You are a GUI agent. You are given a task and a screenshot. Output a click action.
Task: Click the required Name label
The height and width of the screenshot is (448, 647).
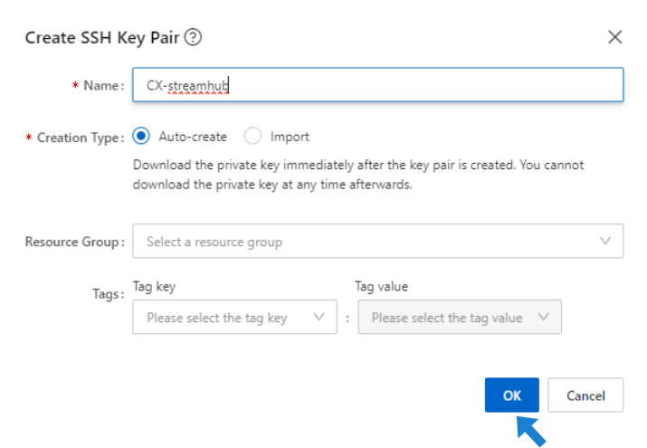102,85
